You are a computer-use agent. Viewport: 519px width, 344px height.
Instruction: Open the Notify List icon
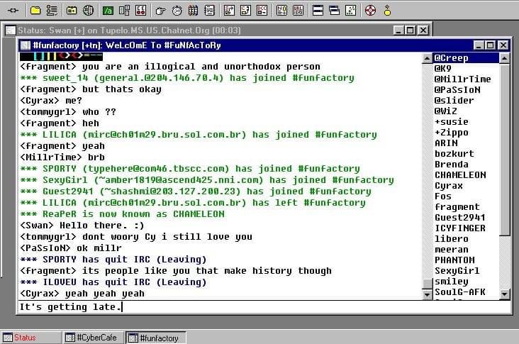281,11
